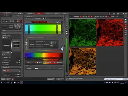Click the blue triangle arrow in beam path
Image resolution: width=128 pixels, height=96 pixels.
pos(62,49)
